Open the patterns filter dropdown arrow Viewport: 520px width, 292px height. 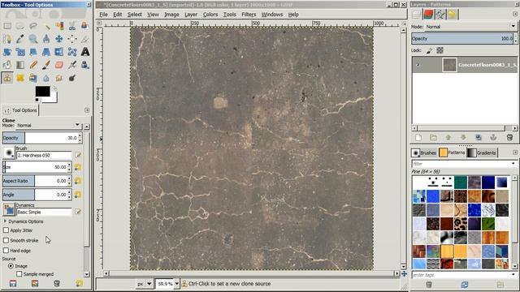513,164
